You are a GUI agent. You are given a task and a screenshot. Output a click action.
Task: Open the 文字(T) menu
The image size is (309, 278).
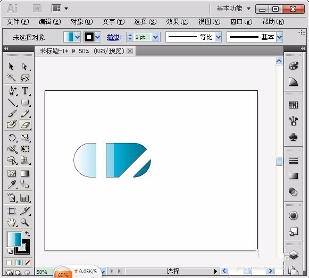113,22
